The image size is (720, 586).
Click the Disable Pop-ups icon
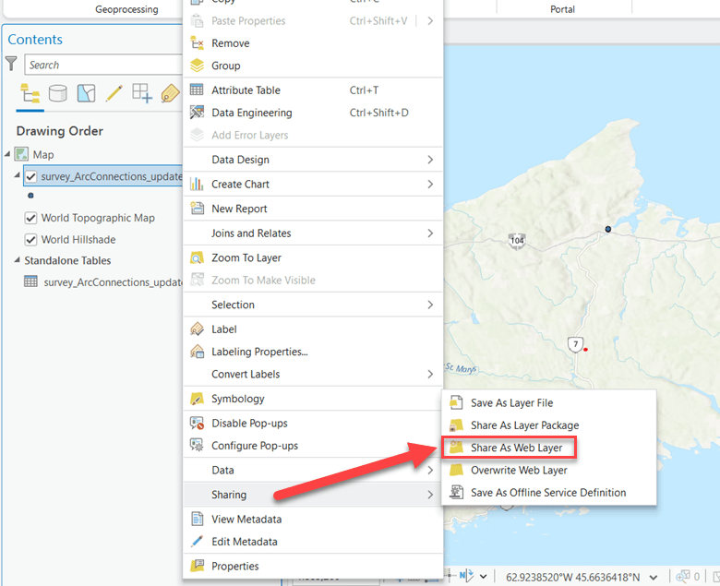[x=197, y=423]
